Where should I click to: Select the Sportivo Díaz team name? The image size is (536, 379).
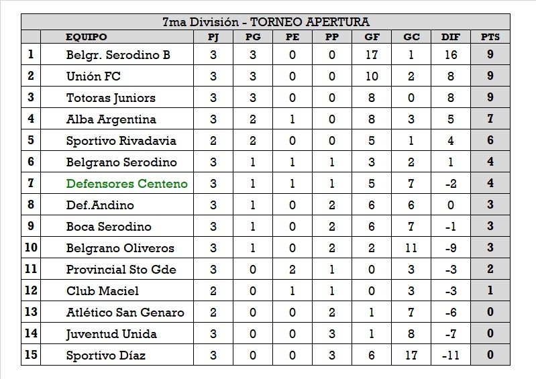(106, 356)
